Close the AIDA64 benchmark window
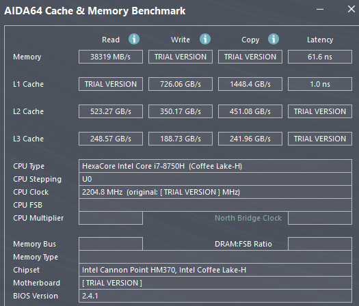The height and width of the screenshot is (306, 359). coord(351,10)
